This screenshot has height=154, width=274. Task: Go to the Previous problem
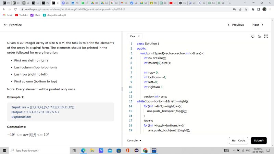(236, 25)
